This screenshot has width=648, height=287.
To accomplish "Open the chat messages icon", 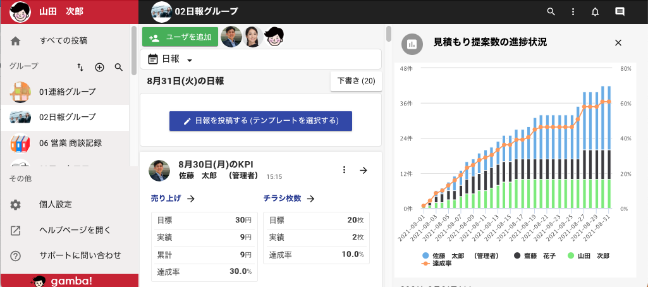I will coord(620,11).
